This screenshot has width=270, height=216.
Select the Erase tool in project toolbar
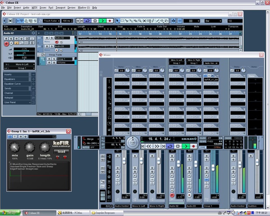(x=136, y=21)
